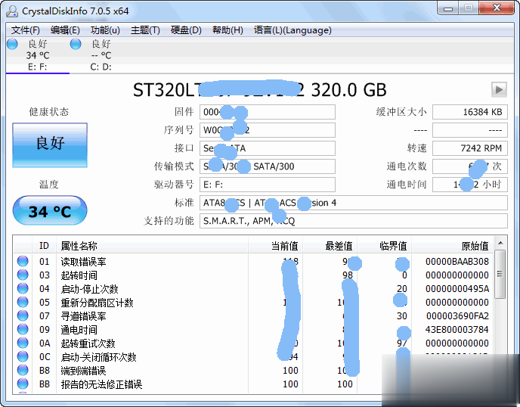Click the buffer size value 16384 KB

[x=470, y=112]
